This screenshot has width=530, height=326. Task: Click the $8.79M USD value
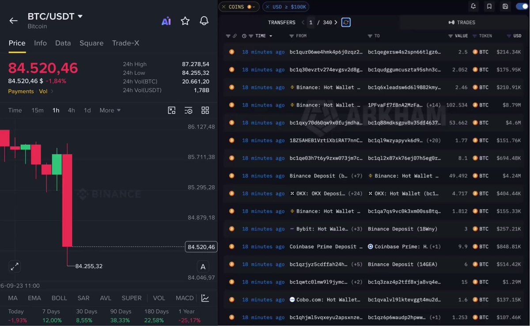click(511, 105)
